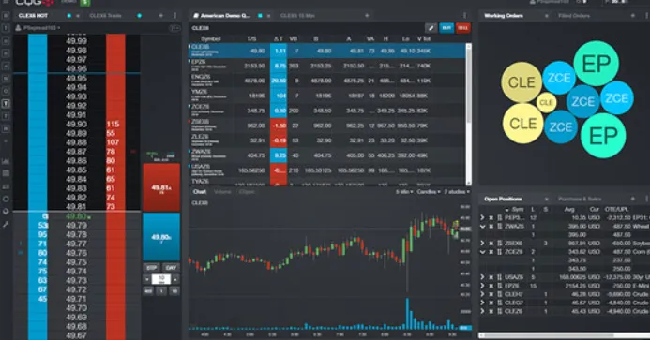Screen dimensions: 650x340
Task: Click the Symbol column header in quote board
Action: tap(211, 38)
